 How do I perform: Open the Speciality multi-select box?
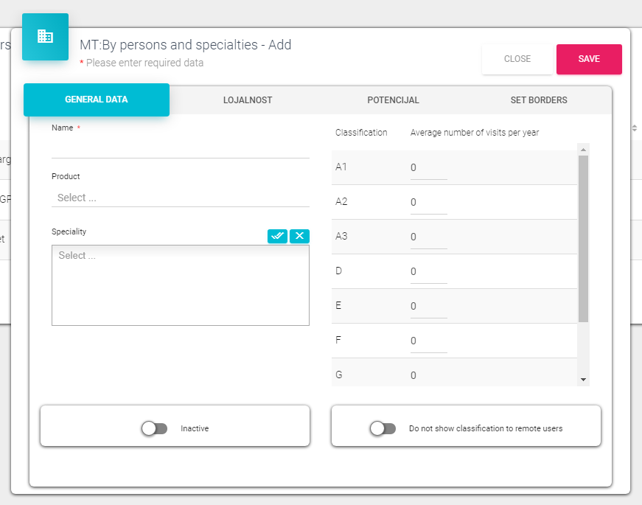(180, 285)
